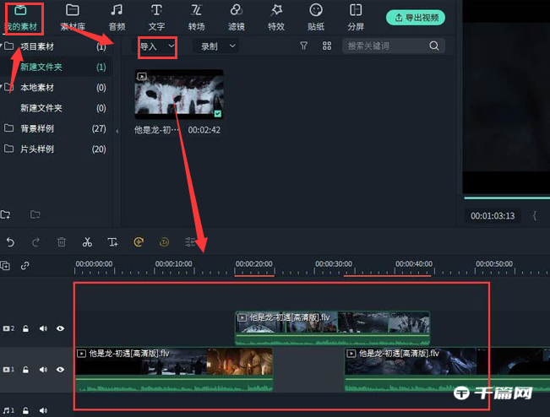Switch to the 素材库 tab
The height and width of the screenshot is (417, 550).
73,18
